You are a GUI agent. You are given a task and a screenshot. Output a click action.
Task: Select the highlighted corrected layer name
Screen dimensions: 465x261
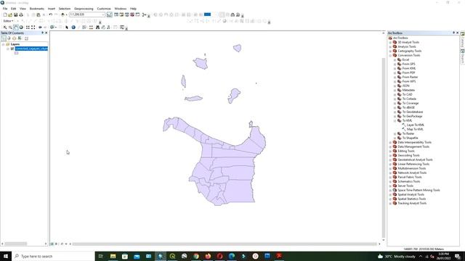(x=31, y=49)
